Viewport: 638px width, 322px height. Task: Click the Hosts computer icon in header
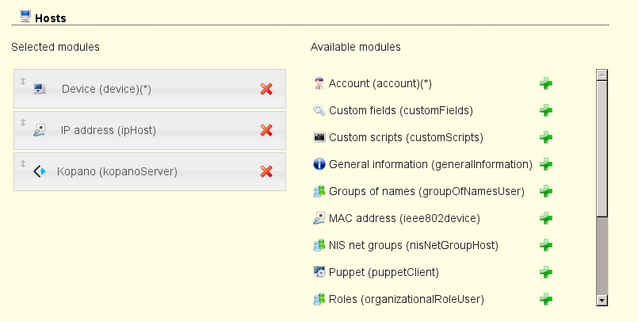[25, 16]
